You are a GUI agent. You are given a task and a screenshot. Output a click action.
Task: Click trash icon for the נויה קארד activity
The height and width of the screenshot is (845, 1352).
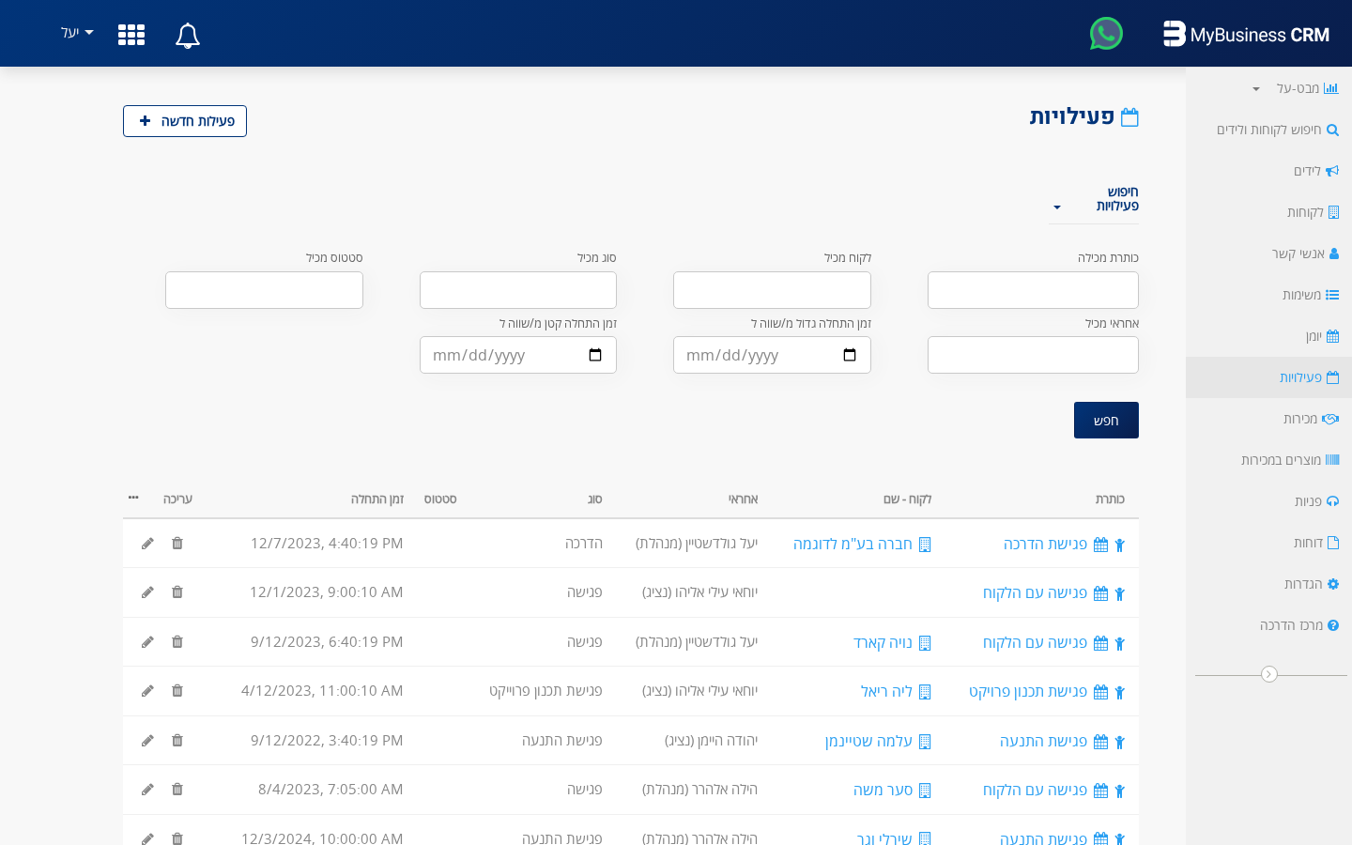[177, 642]
